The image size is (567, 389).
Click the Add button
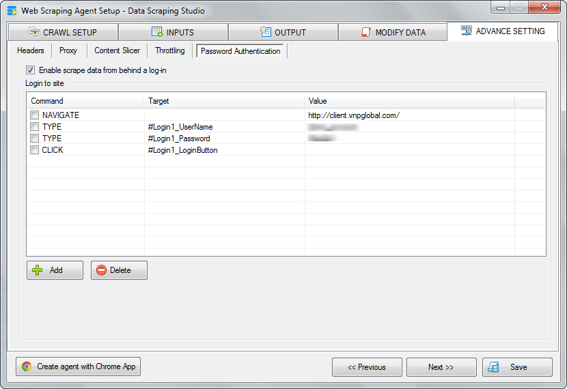tap(55, 270)
